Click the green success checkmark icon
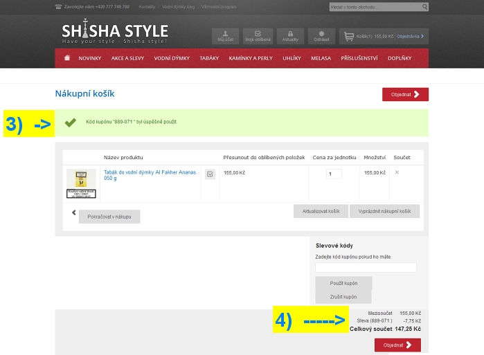The image size is (484, 355). pos(71,122)
